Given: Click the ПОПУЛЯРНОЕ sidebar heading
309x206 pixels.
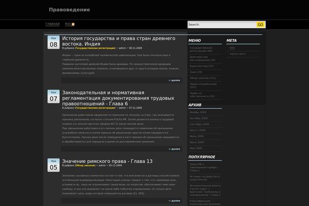Looking at the screenshot, I should [x=201, y=157].
